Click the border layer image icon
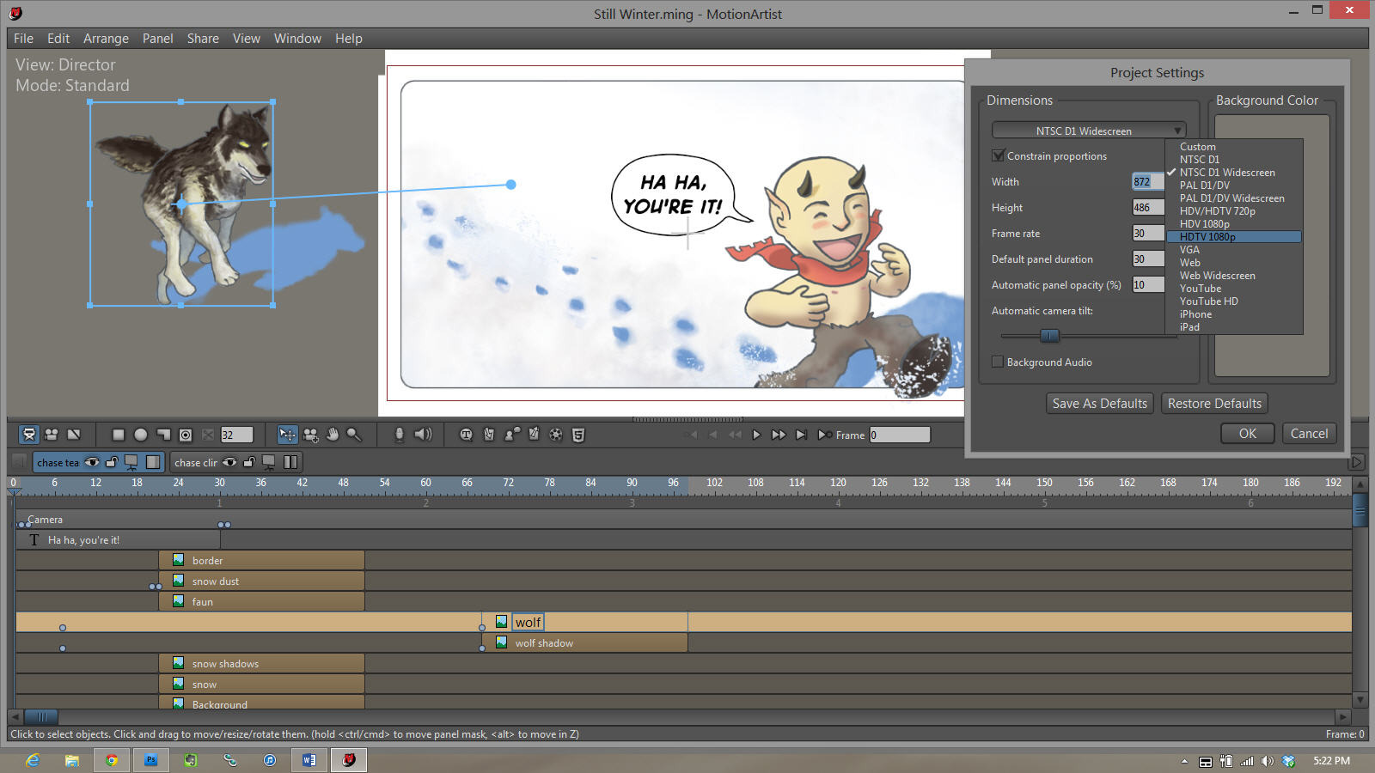Viewport: 1375px width, 773px height. click(x=178, y=560)
